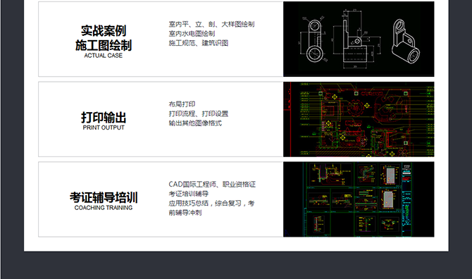Click the ACTUAL CASE subtitle
The width and height of the screenshot is (472, 279).
(x=104, y=56)
